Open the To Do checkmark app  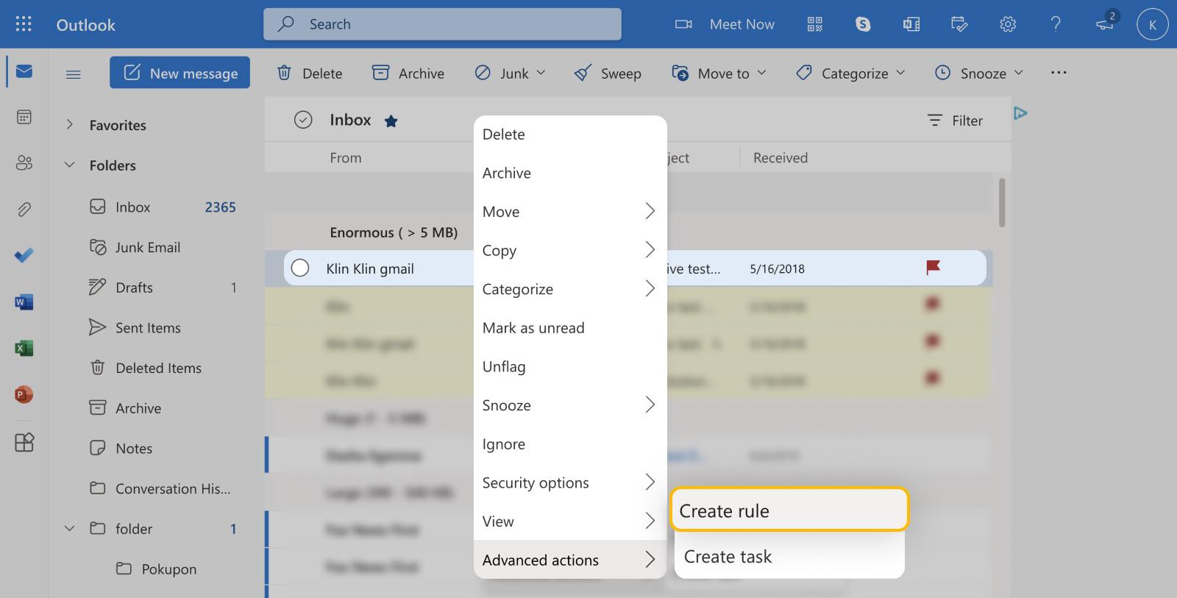pos(24,255)
